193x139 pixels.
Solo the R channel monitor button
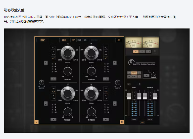pos(139,73)
